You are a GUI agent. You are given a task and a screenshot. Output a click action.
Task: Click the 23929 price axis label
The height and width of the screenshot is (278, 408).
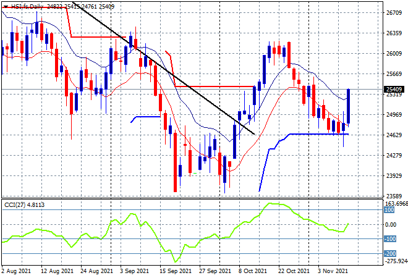coord(394,175)
